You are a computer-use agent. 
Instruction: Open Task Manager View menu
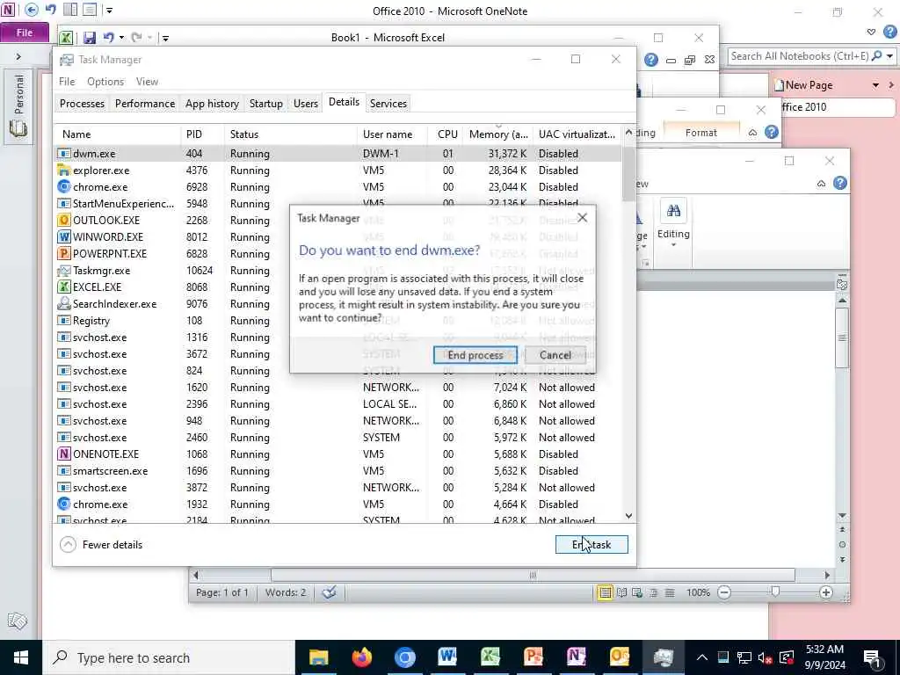(x=147, y=82)
